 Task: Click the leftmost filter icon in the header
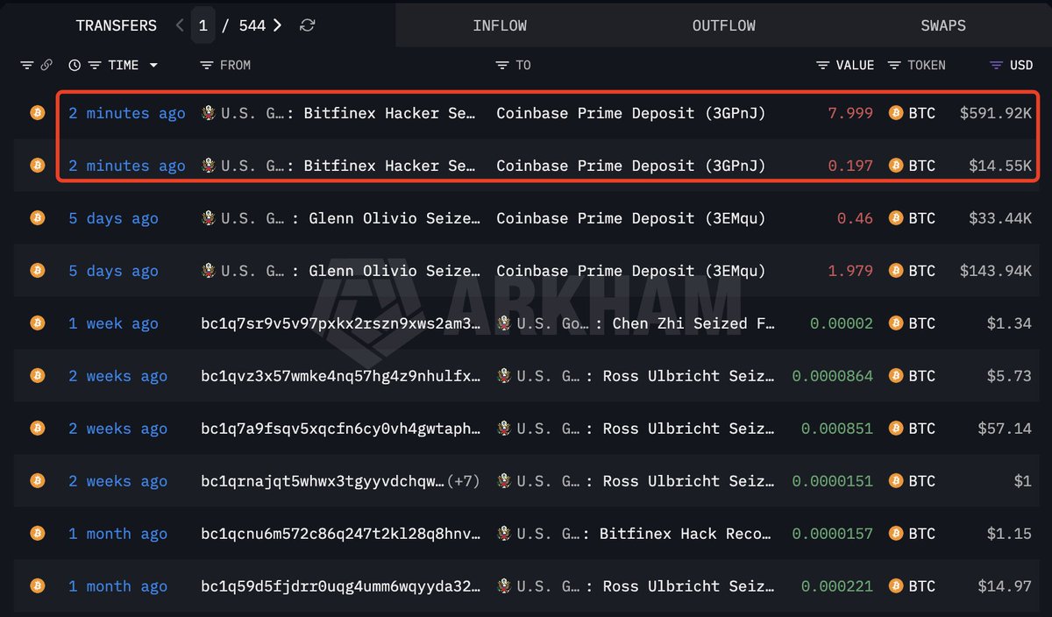pyautogui.click(x=26, y=65)
